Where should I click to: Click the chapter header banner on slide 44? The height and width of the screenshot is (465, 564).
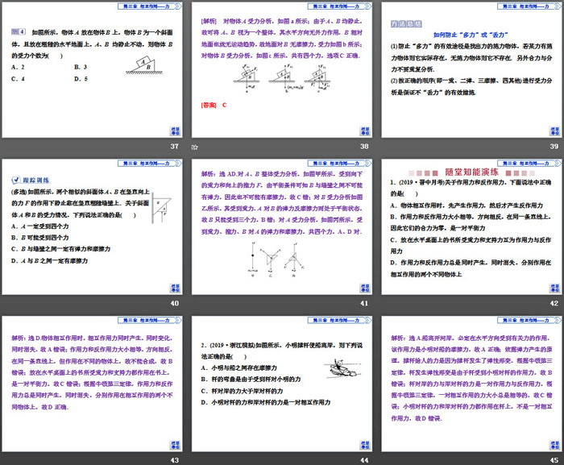(339, 320)
